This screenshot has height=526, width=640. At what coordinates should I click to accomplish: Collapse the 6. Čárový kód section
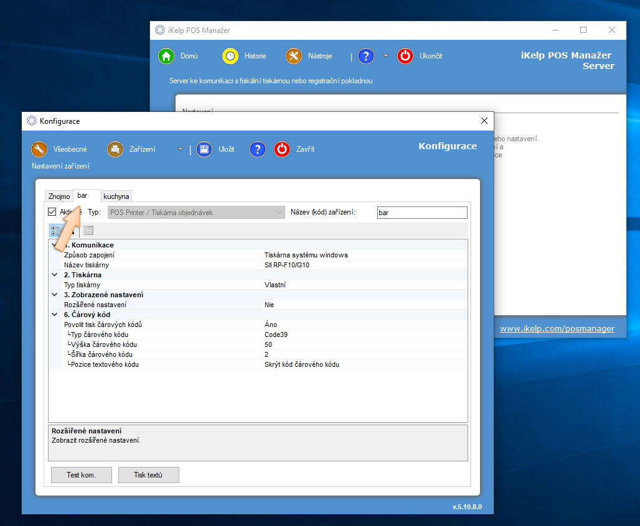click(55, 315)
